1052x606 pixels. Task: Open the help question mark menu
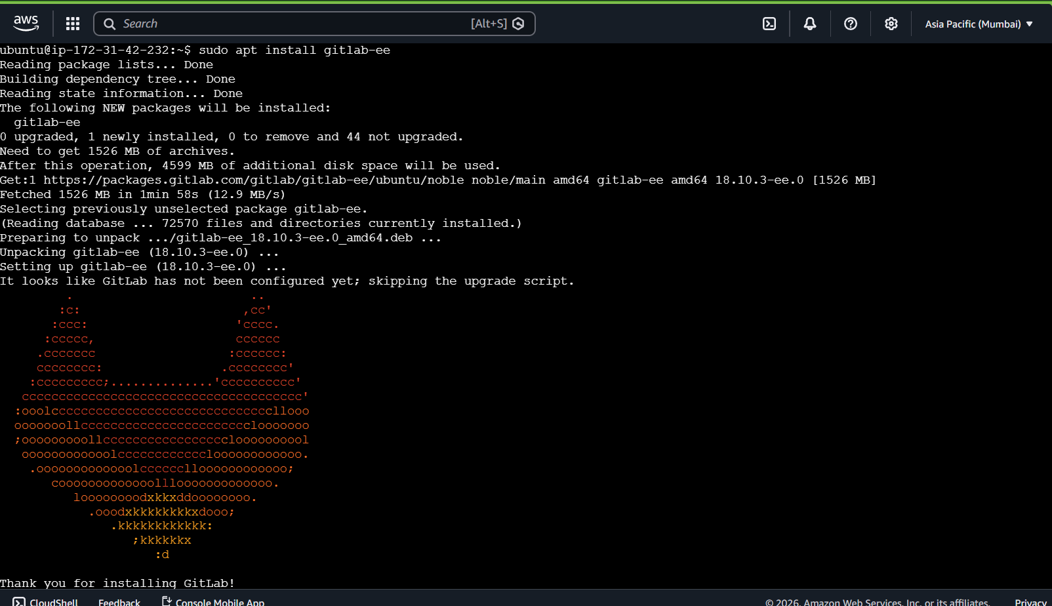tap(851, 24)
